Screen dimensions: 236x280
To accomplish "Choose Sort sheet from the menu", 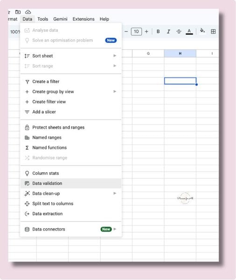I will coord(71,56).
